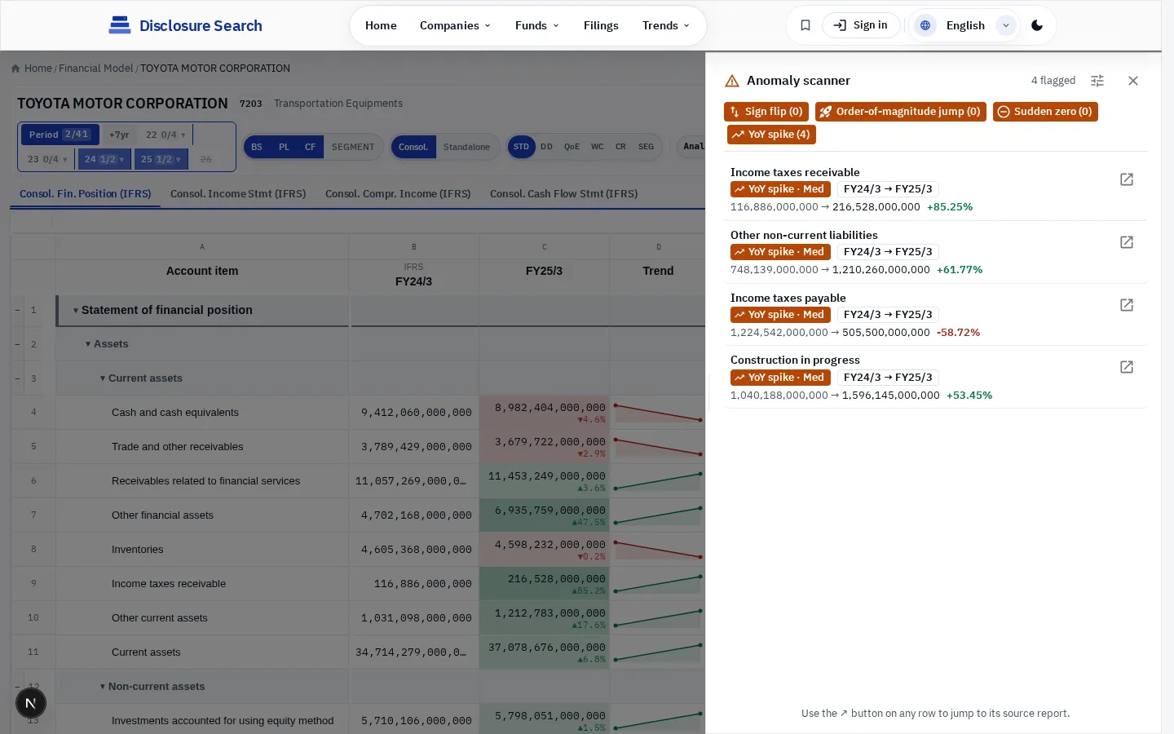
Task: Open source report for Other non-current liabilities
Action: [x=1127, y=242]
